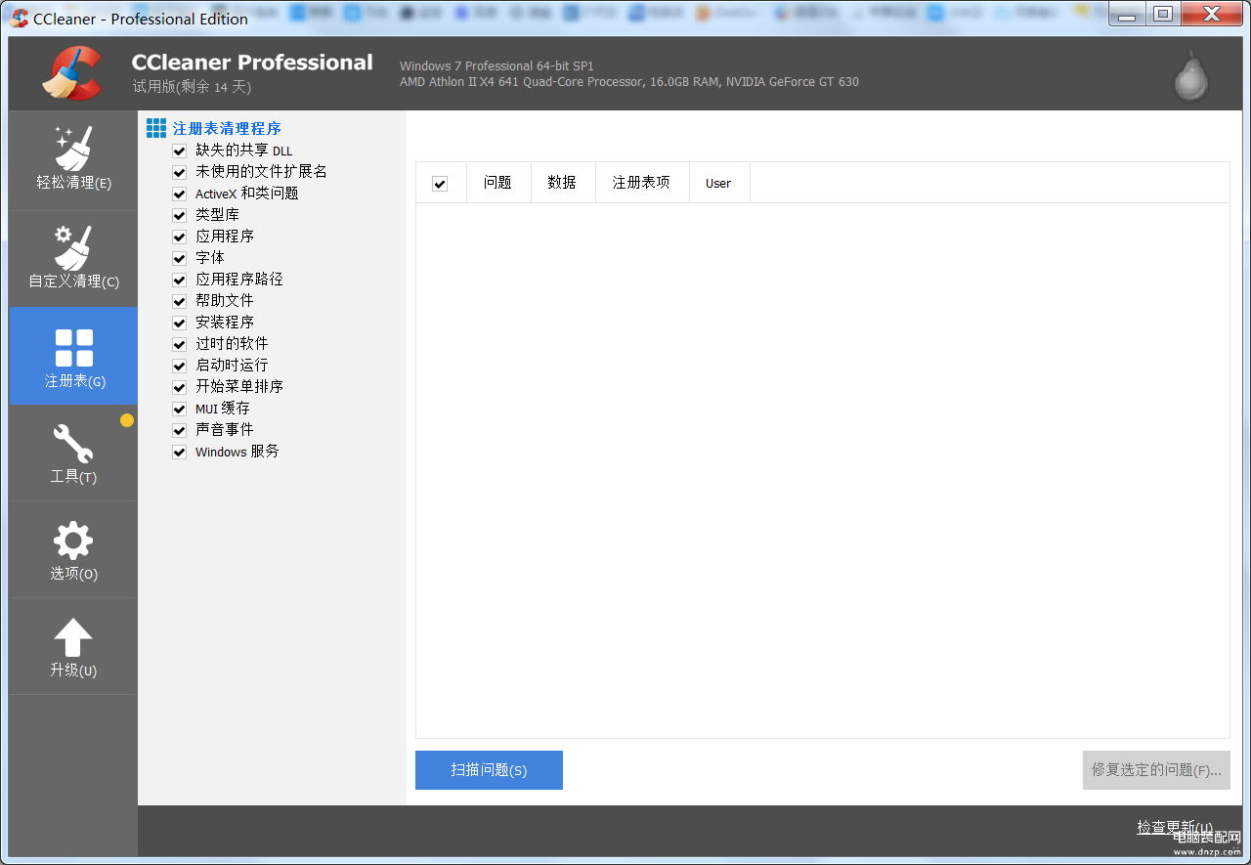
Task: Toggle the 声音事件 checkbox
Action: tap(179, 430)
